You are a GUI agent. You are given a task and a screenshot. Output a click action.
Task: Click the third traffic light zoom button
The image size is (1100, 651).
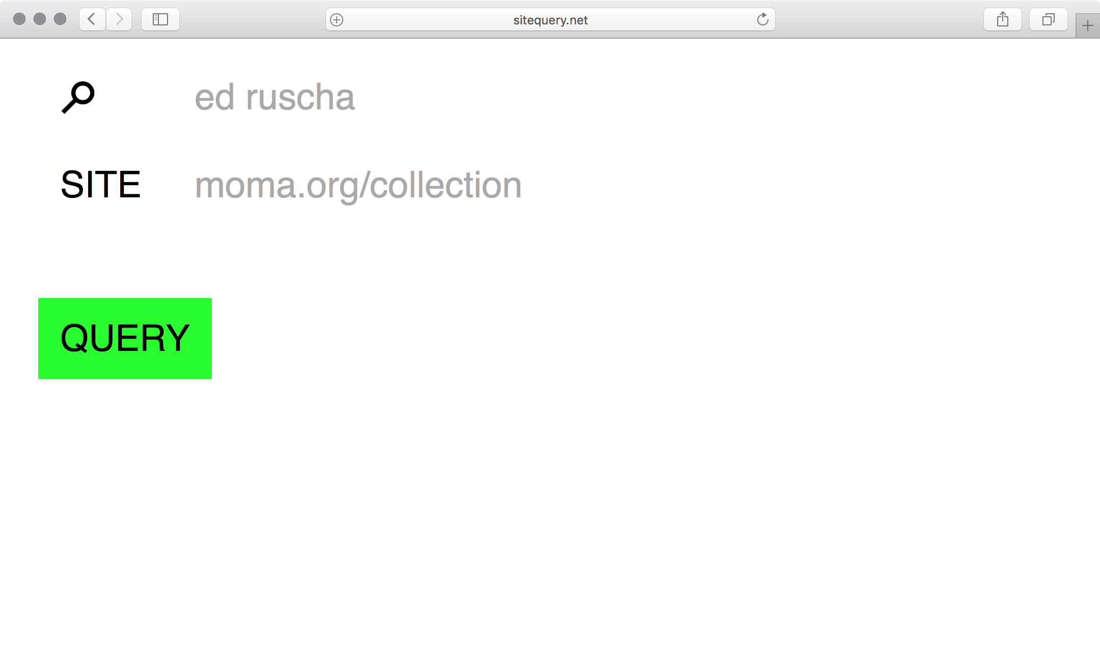(60, 19)
